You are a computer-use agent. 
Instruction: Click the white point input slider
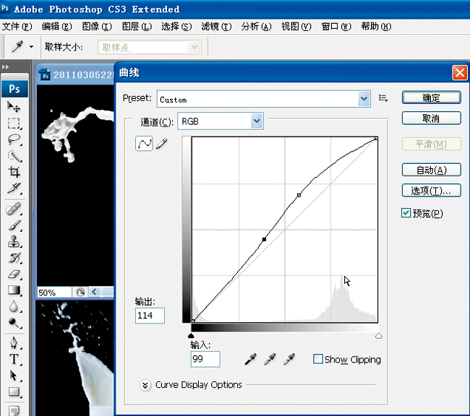379,336
